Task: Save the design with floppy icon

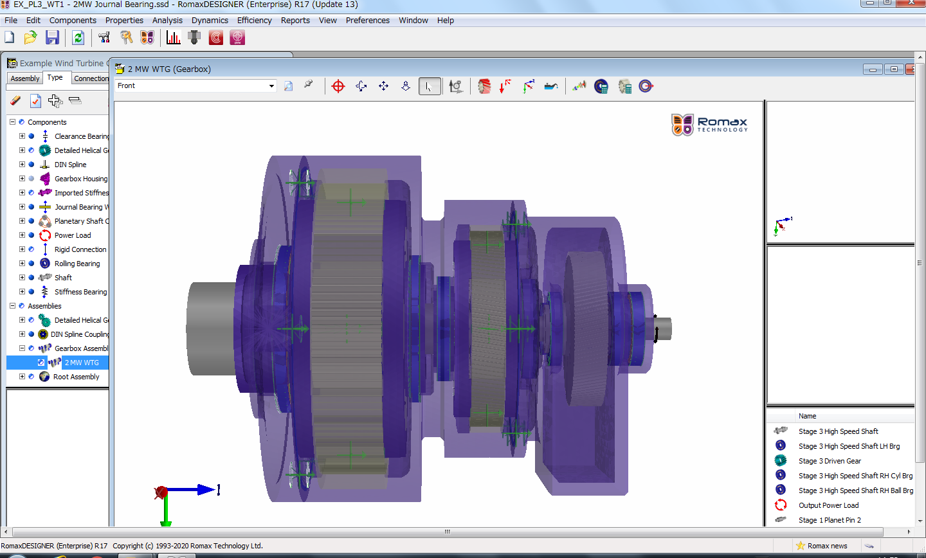Action: 52,38
